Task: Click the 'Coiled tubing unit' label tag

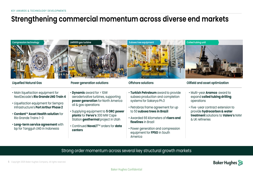Action: click(x=196, y=42)
